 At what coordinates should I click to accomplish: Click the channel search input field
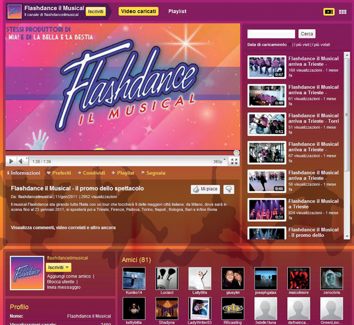(x=271, y=34)
